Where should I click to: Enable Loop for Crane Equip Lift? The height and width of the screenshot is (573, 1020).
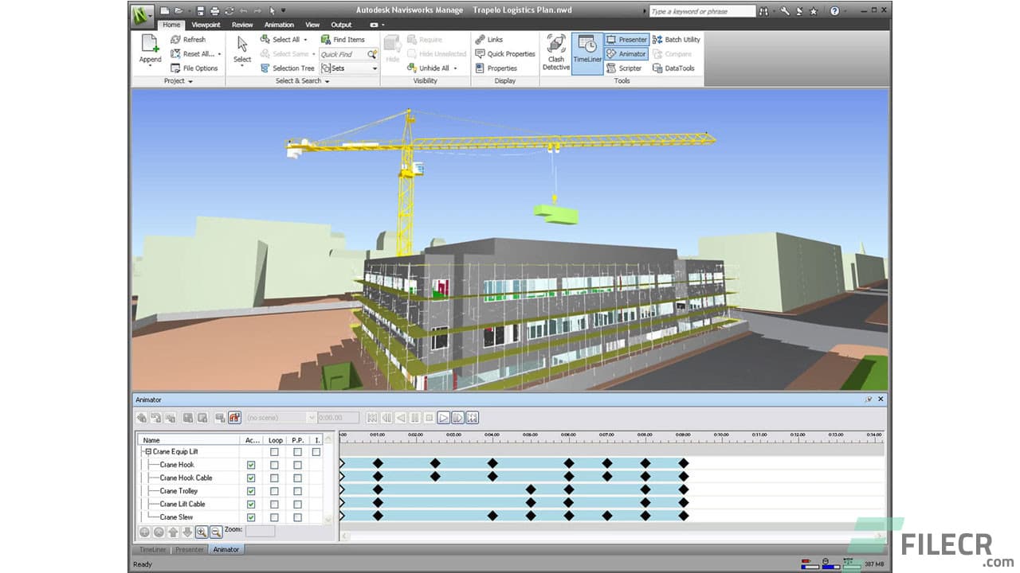point(273,451)
